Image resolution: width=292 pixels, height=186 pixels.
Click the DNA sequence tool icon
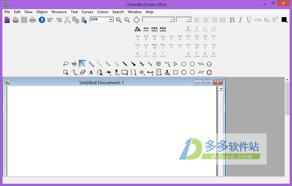[154, 29]
